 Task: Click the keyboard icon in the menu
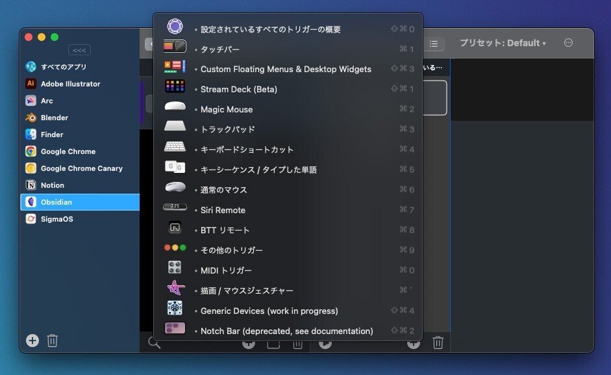click(175, 146)
